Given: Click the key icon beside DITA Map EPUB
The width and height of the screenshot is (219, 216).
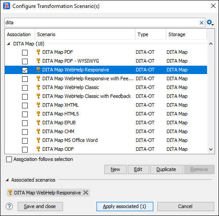Looking at the screenshot, I should tap(38, 123).
